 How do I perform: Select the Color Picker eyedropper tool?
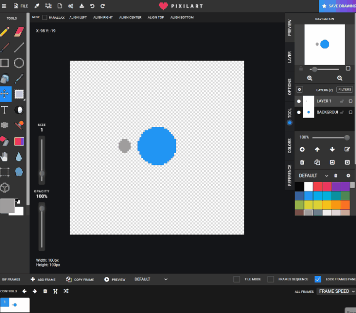pyautogui.click(x=19, y=78)
